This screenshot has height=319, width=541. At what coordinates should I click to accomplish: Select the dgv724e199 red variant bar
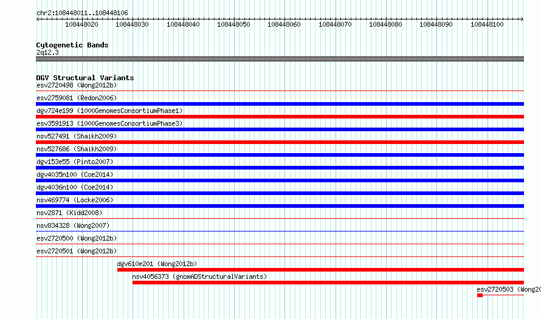tap(280, 117)
